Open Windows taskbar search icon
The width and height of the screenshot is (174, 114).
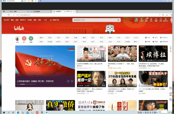[8, 113]
